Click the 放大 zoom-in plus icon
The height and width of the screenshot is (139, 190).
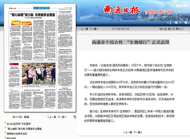click(x=166, y=29)
